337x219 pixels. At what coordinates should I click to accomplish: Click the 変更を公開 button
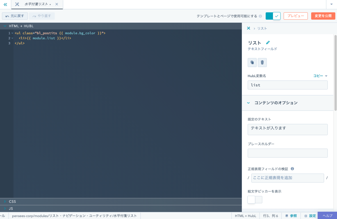(x=323, y=16)
